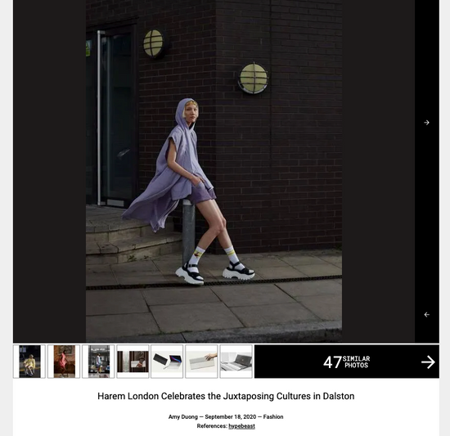The image size is (450, 436).
Task: Select thumbnail of hand holding laptop
Action: [201, 362]
